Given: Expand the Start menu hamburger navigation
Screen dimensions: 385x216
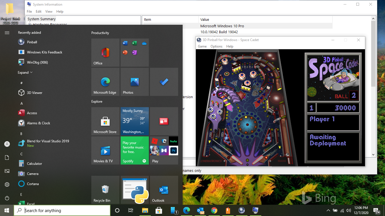Looking at the screenshot, I should 7,33.
